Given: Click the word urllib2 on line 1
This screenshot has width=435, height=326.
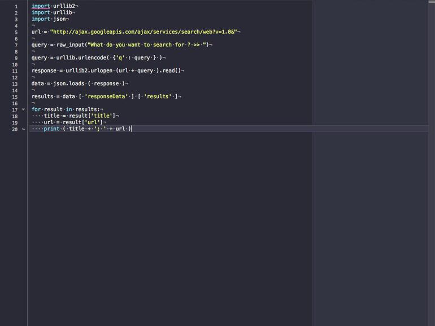Looking at the screenshot, I should point(64,6).
